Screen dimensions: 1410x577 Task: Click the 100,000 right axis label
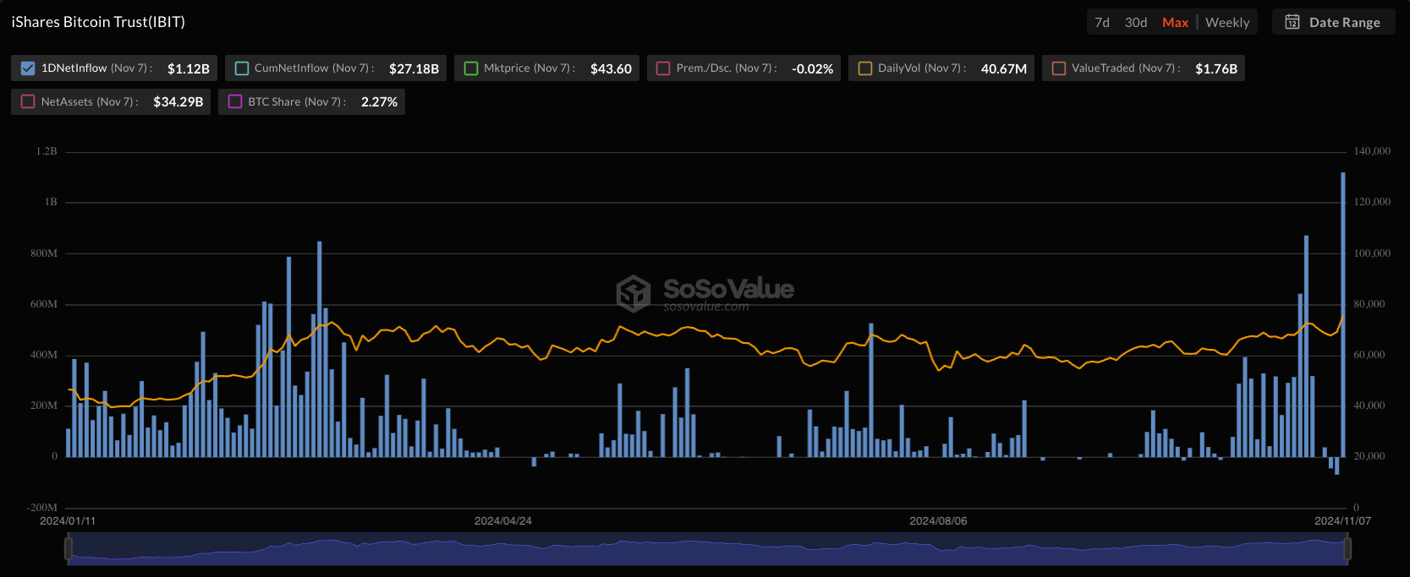point(1372,253)
